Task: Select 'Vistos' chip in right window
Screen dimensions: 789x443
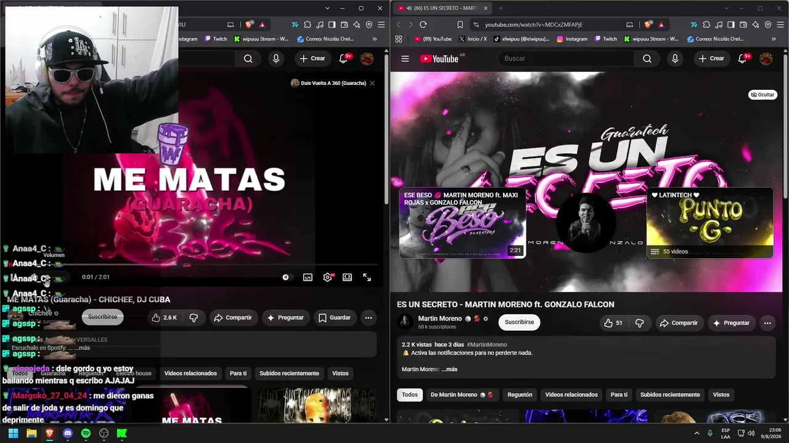Action: point(721,395)
